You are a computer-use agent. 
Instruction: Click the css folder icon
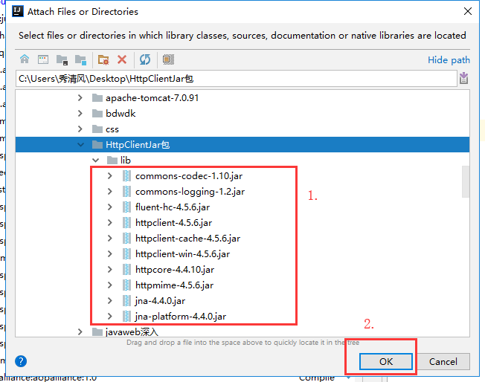pos(97,129)
